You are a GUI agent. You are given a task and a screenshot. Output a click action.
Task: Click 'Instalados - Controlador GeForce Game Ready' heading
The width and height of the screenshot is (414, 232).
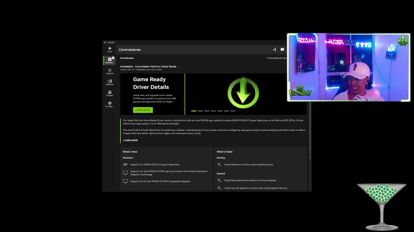coord(148,66)
